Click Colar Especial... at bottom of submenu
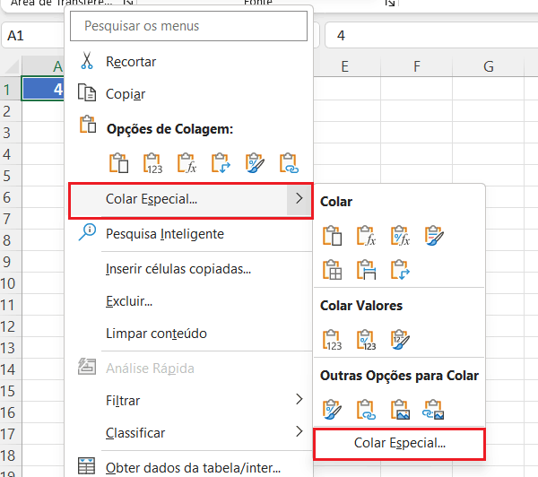 click(x=399, y=443)
